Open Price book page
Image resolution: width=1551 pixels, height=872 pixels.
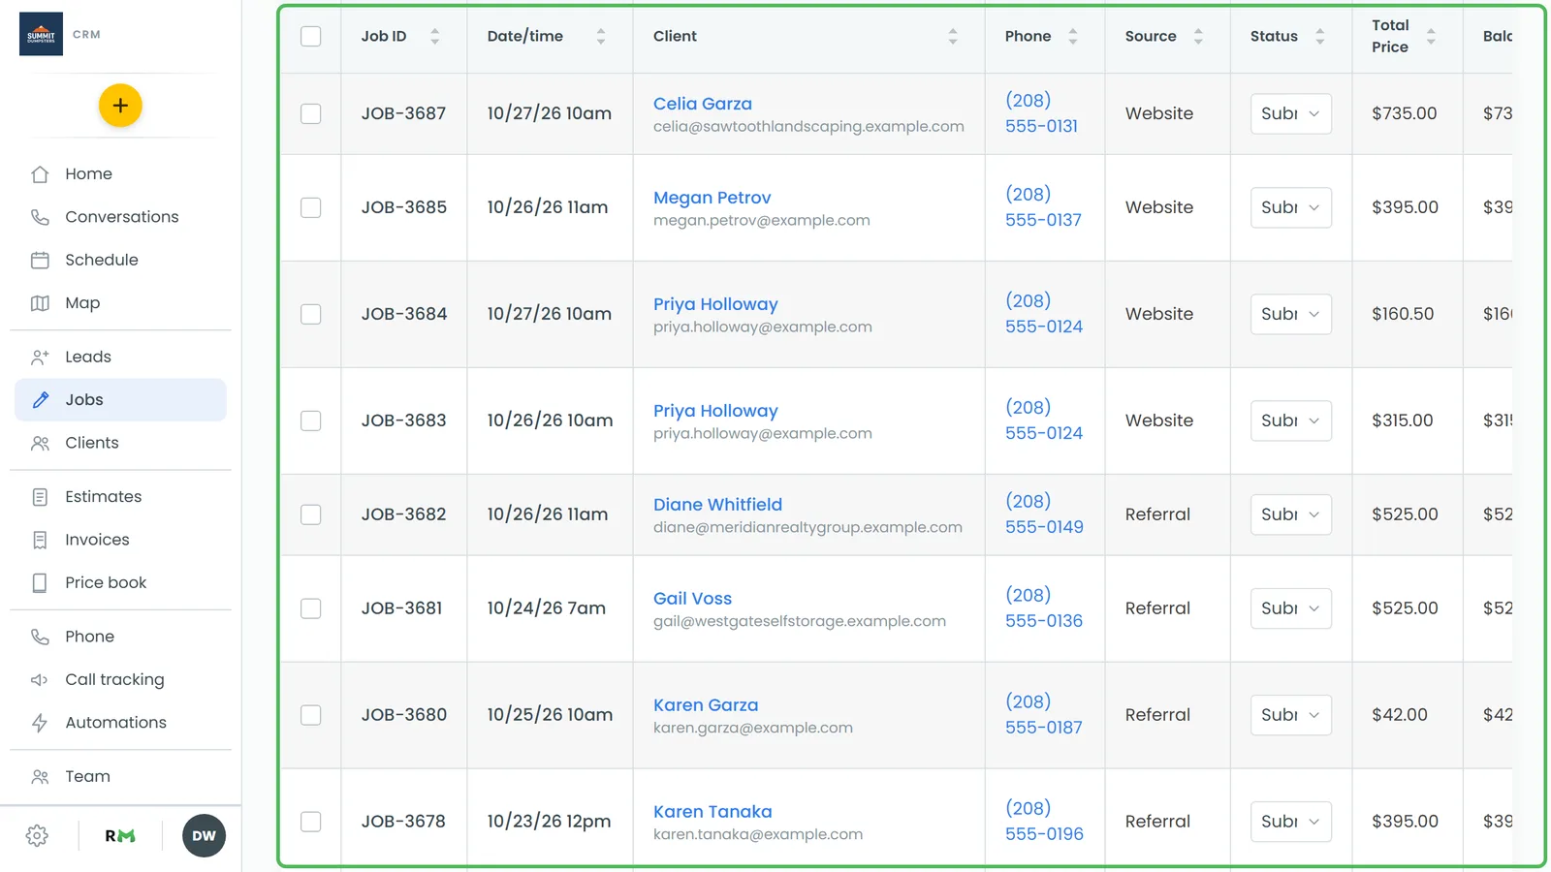[120, 582]
